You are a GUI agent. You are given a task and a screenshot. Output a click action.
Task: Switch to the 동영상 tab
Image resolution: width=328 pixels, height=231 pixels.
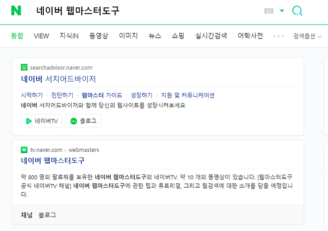click(x=99, y=36)
